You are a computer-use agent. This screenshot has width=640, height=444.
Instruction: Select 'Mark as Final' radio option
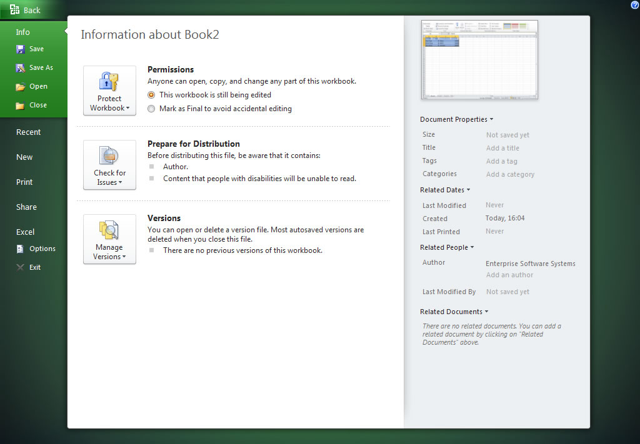point(151,109)
